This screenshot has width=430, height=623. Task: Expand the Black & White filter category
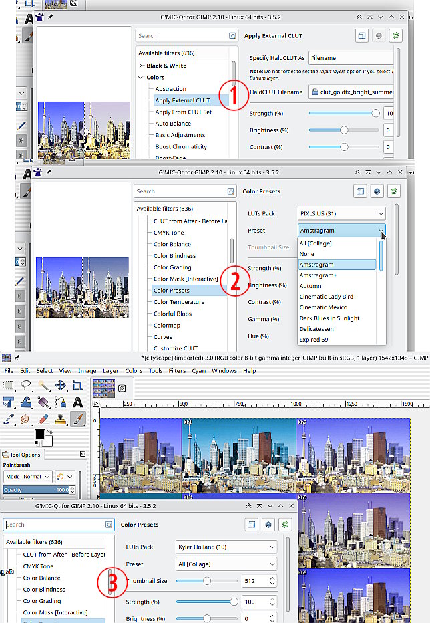point(141,66)
